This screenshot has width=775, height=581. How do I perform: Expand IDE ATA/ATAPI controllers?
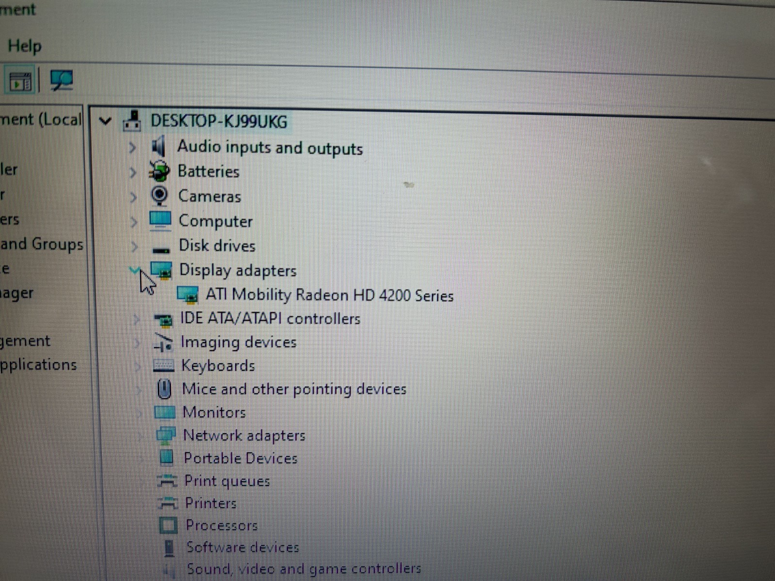click(137, 319)
